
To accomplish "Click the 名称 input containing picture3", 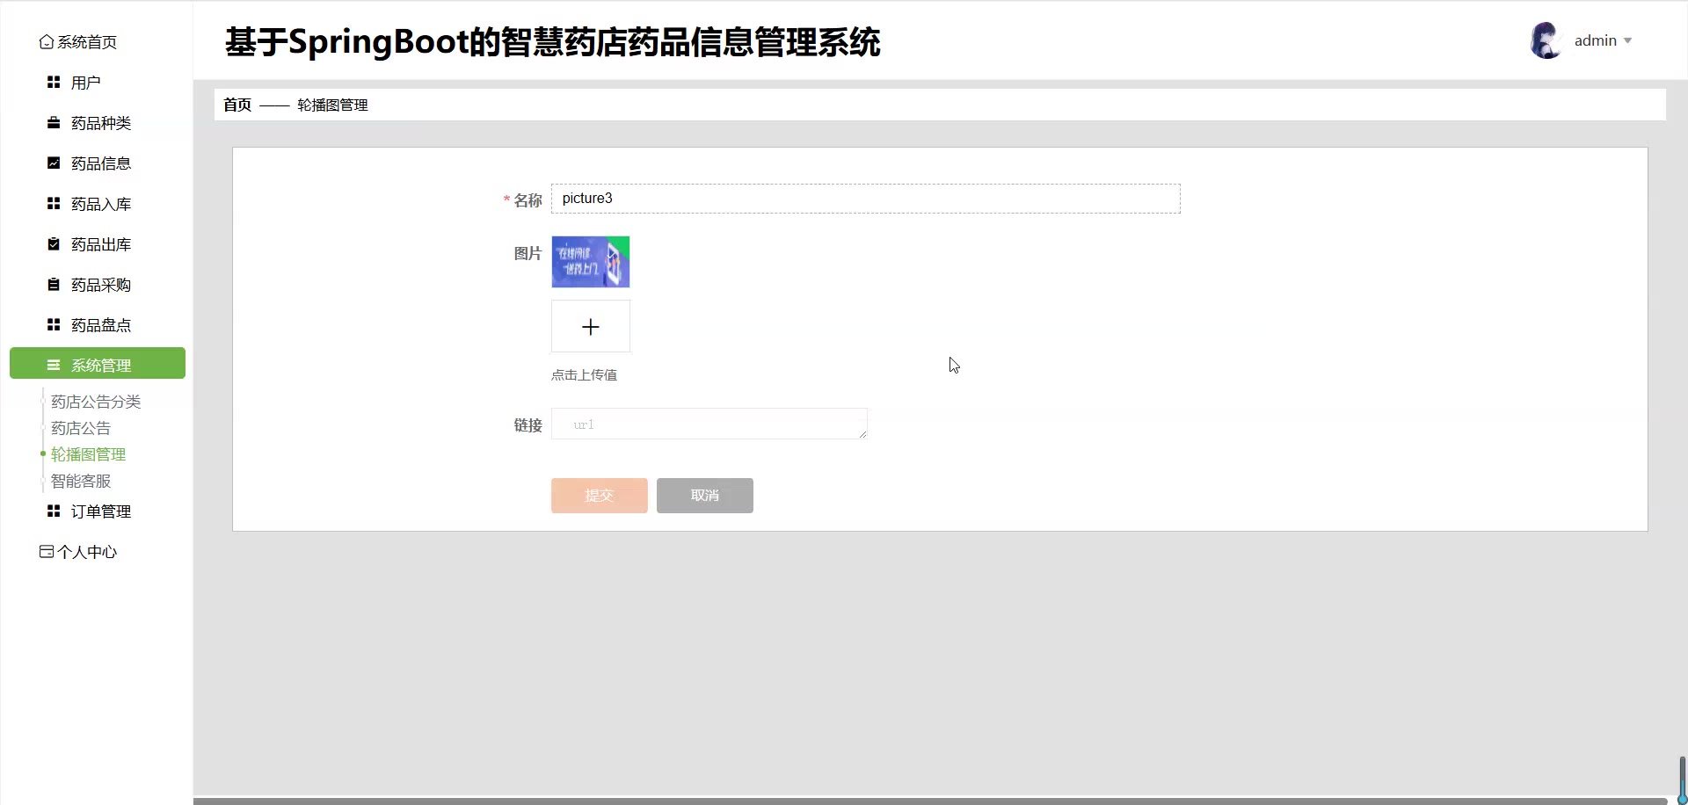I will [x=865, y=199].
